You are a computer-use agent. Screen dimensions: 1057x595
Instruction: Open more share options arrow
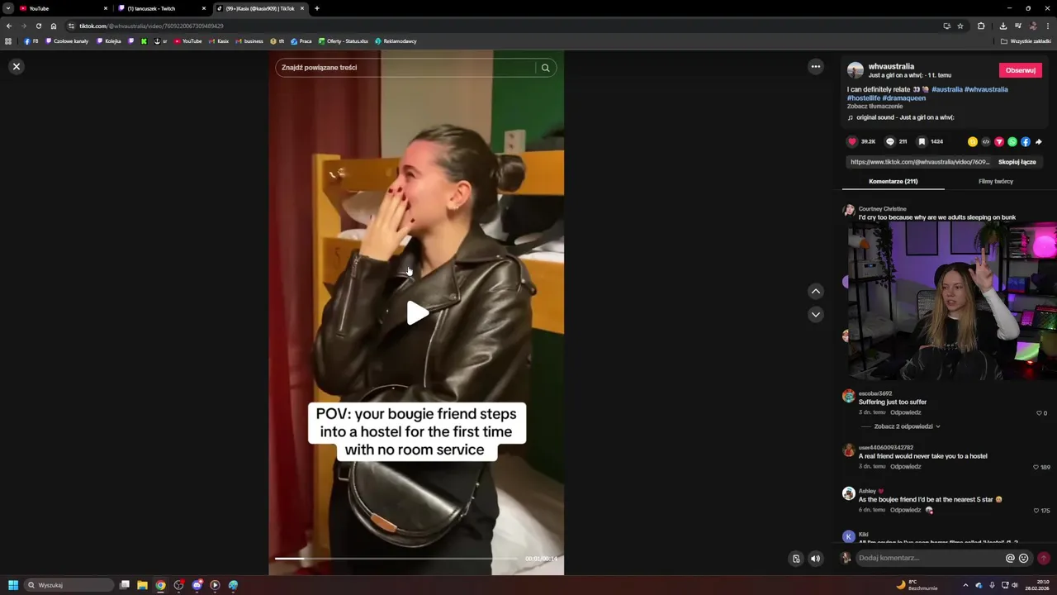click(1039, 142)
